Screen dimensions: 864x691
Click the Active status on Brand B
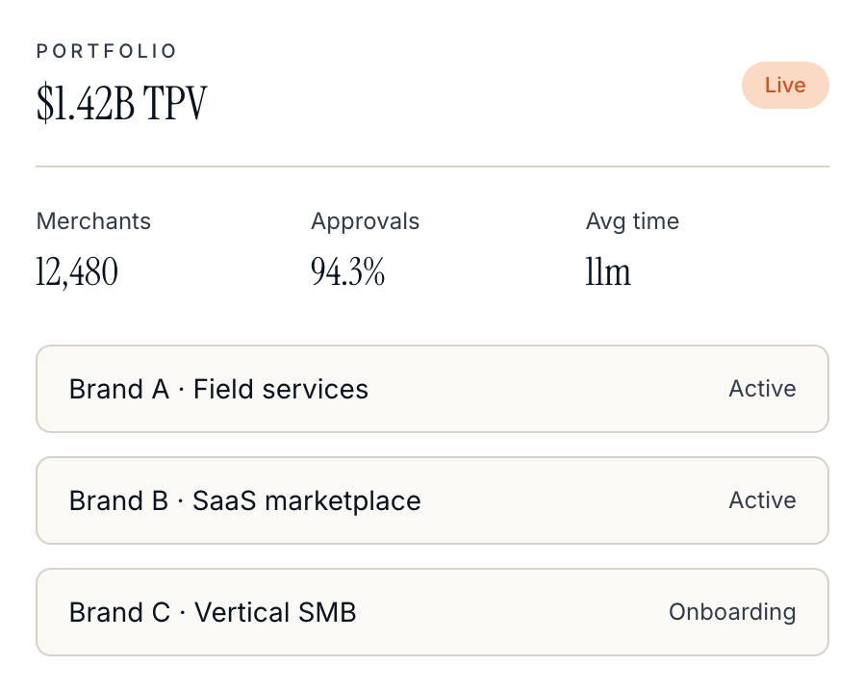coord(763,500)
